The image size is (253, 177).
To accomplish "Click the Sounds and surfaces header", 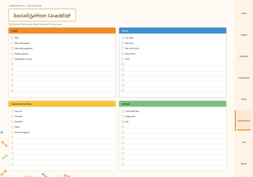I will click(x=62, y=104).
